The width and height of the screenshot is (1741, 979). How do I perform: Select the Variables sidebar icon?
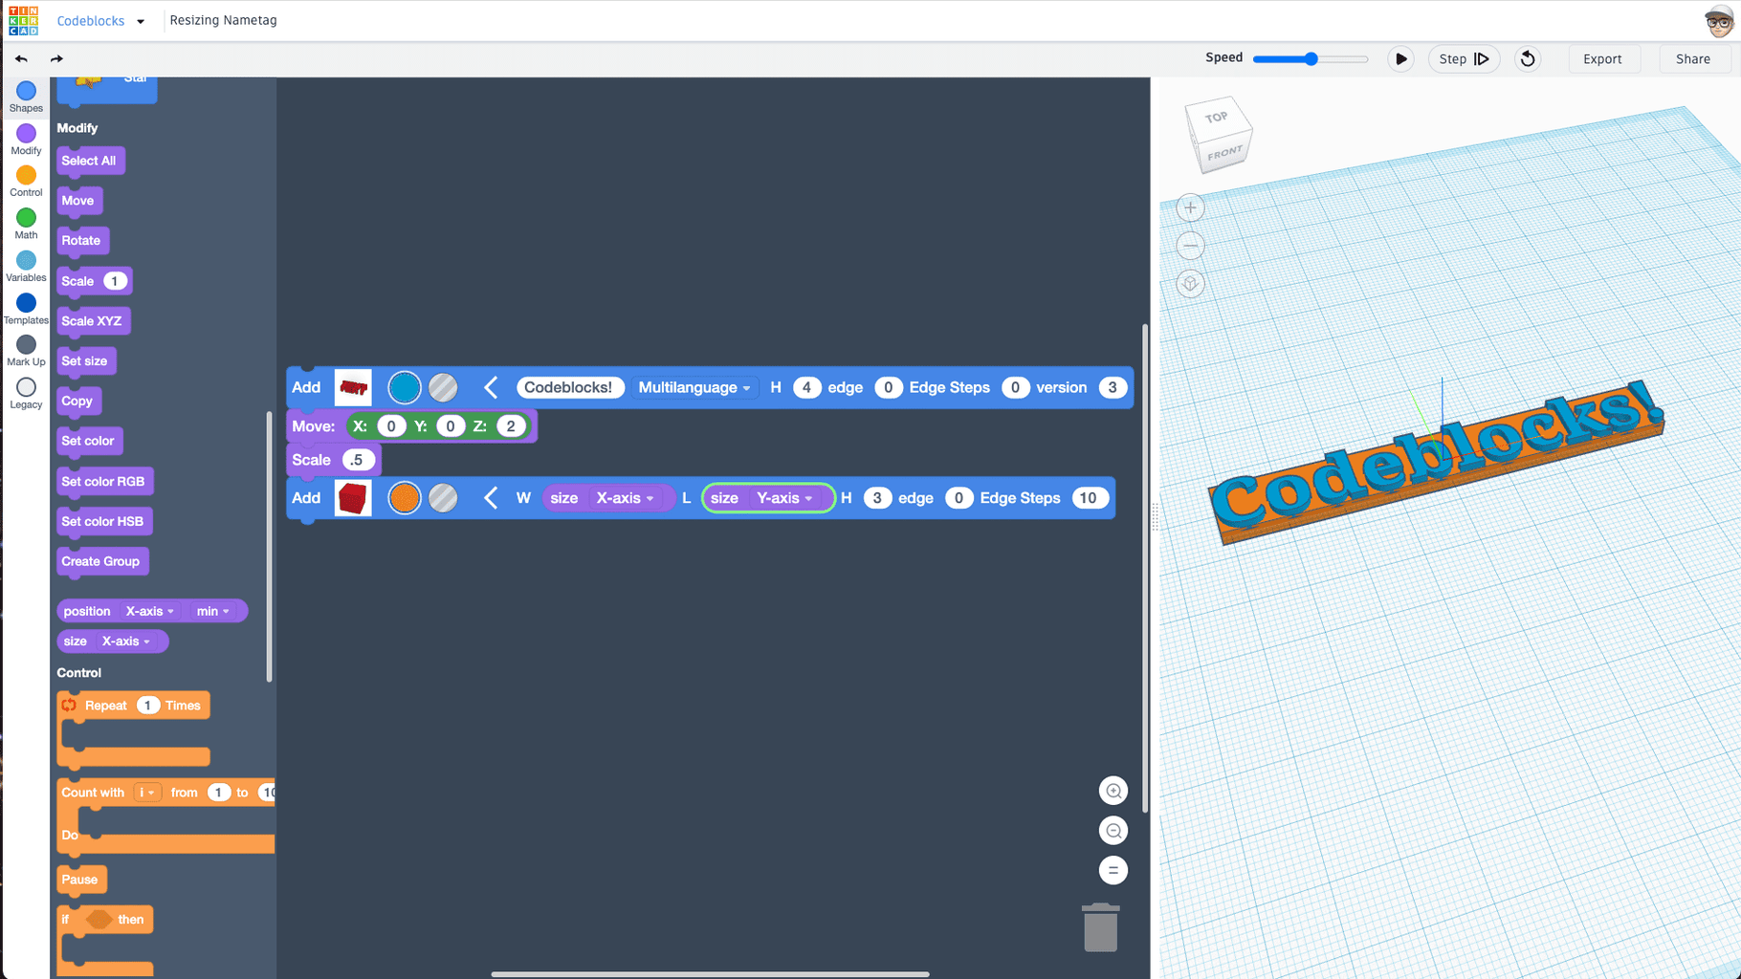pyautogui.click(x=26, y=263)
